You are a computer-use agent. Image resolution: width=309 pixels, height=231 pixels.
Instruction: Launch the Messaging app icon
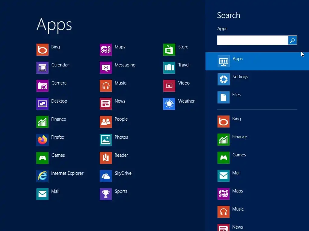106,68
